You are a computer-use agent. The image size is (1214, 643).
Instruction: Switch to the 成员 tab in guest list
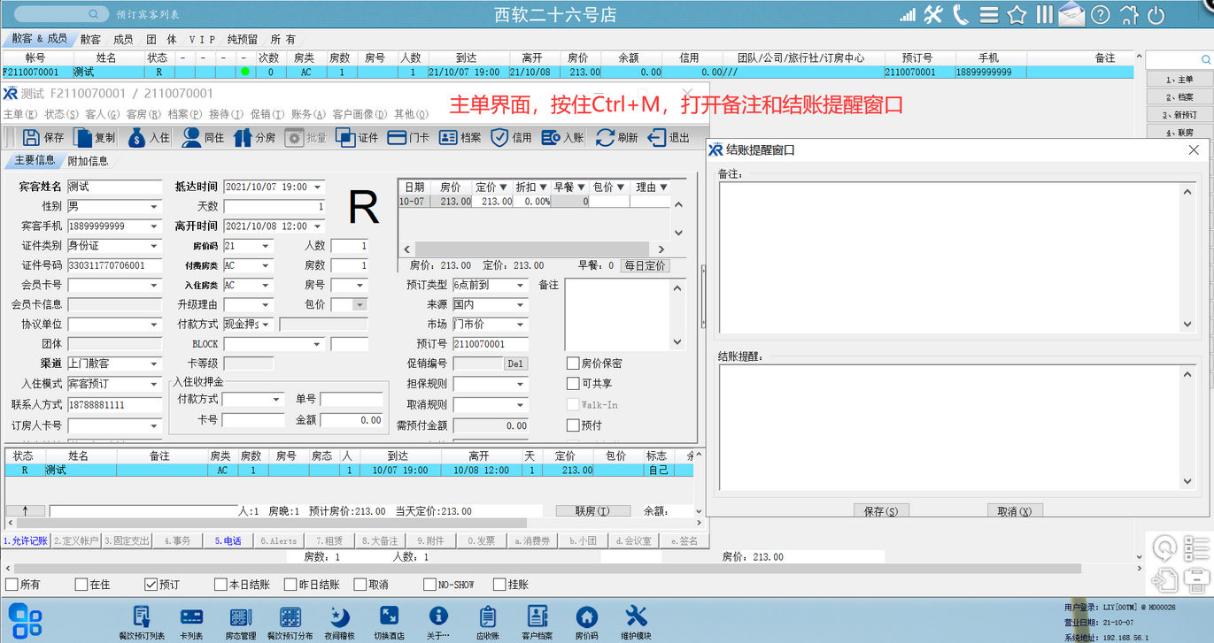(123, 40)
